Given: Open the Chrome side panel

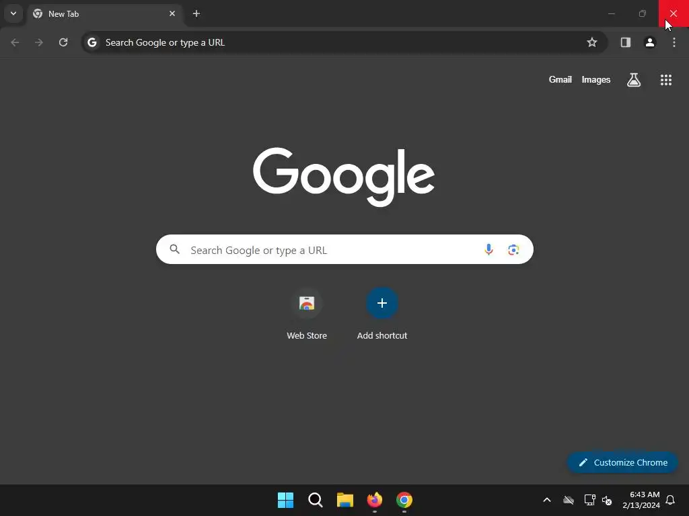Looking at the screenshot, I should point(626,42).
